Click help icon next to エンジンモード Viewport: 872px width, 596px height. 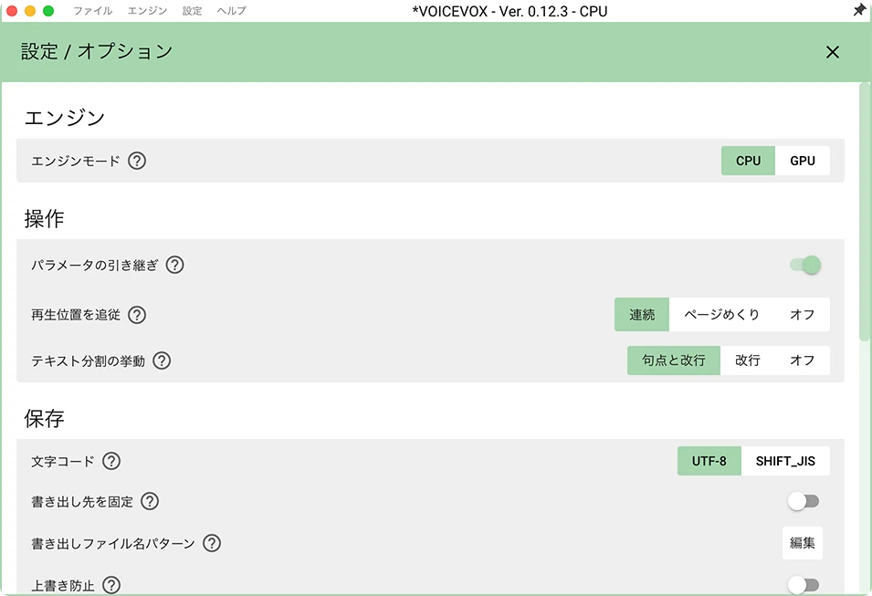(x=137, y=162)
